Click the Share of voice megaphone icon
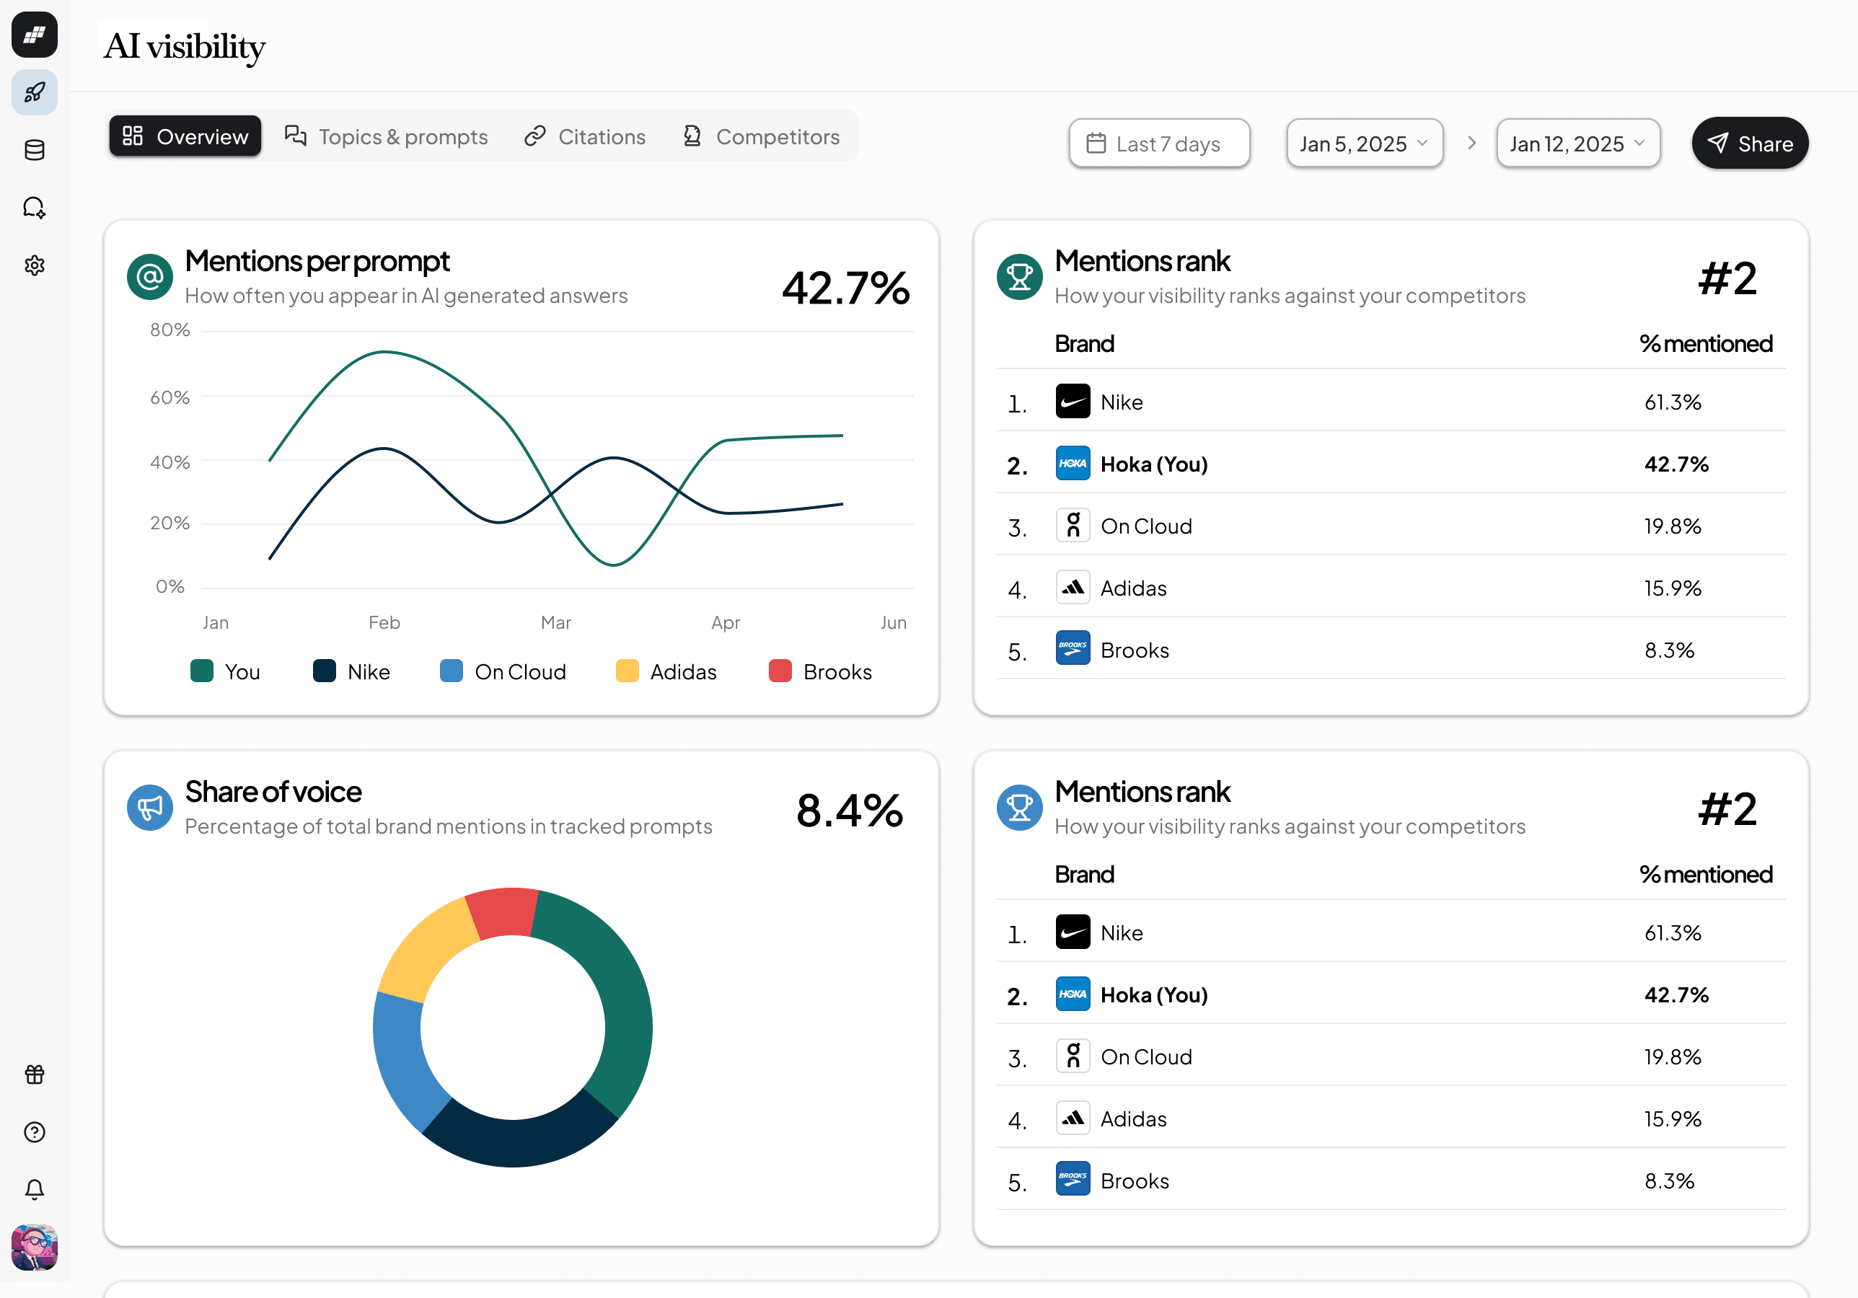1858x1298 pixels. coord(150,808)
